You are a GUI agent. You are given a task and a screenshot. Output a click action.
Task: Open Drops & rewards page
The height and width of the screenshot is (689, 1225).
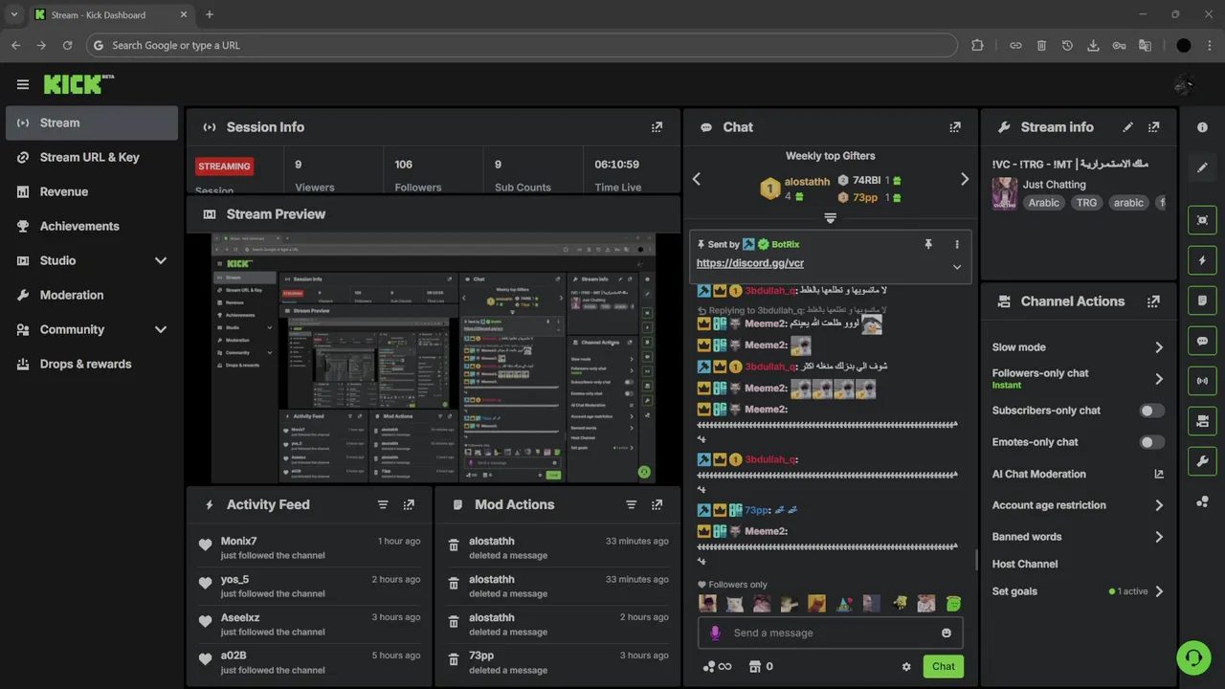coord(92,364)
